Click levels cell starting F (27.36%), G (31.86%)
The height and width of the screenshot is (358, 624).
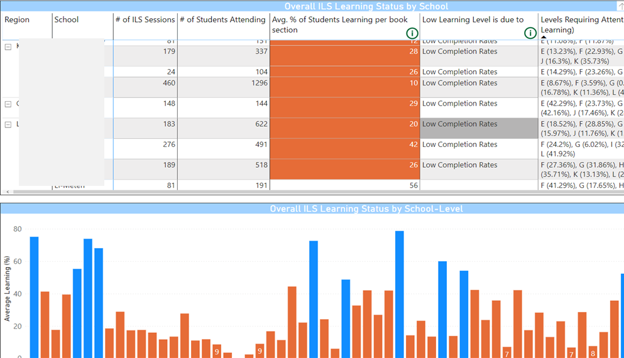coord(581,170)
